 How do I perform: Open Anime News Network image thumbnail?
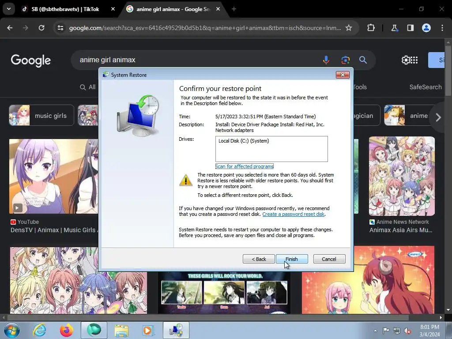click(x=402, y=176)
